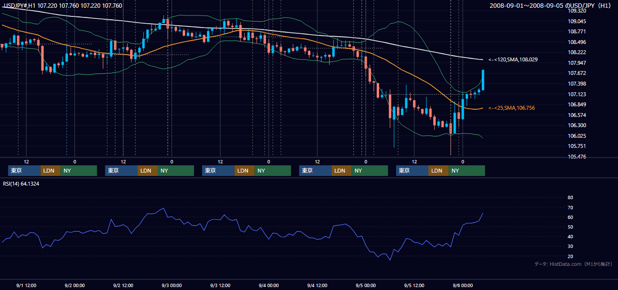Click the RSI line's final point near 64

coord(483,213)
